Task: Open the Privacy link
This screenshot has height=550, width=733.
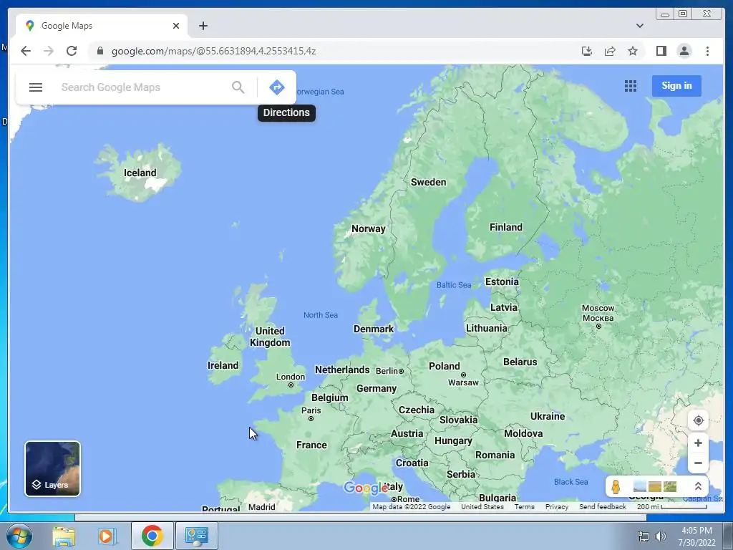Action: tap(556, 506)
